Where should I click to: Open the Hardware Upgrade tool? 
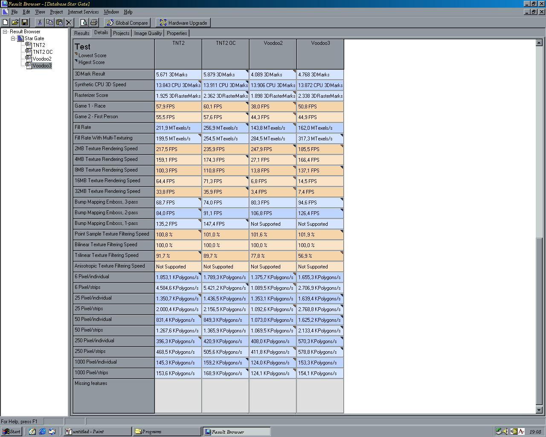(x=183, y=23)
